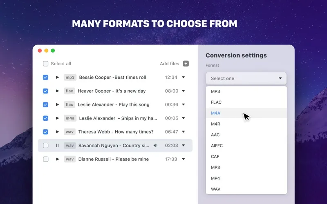Click title Bessie Cooper -Best times roll

coord(113,78)
